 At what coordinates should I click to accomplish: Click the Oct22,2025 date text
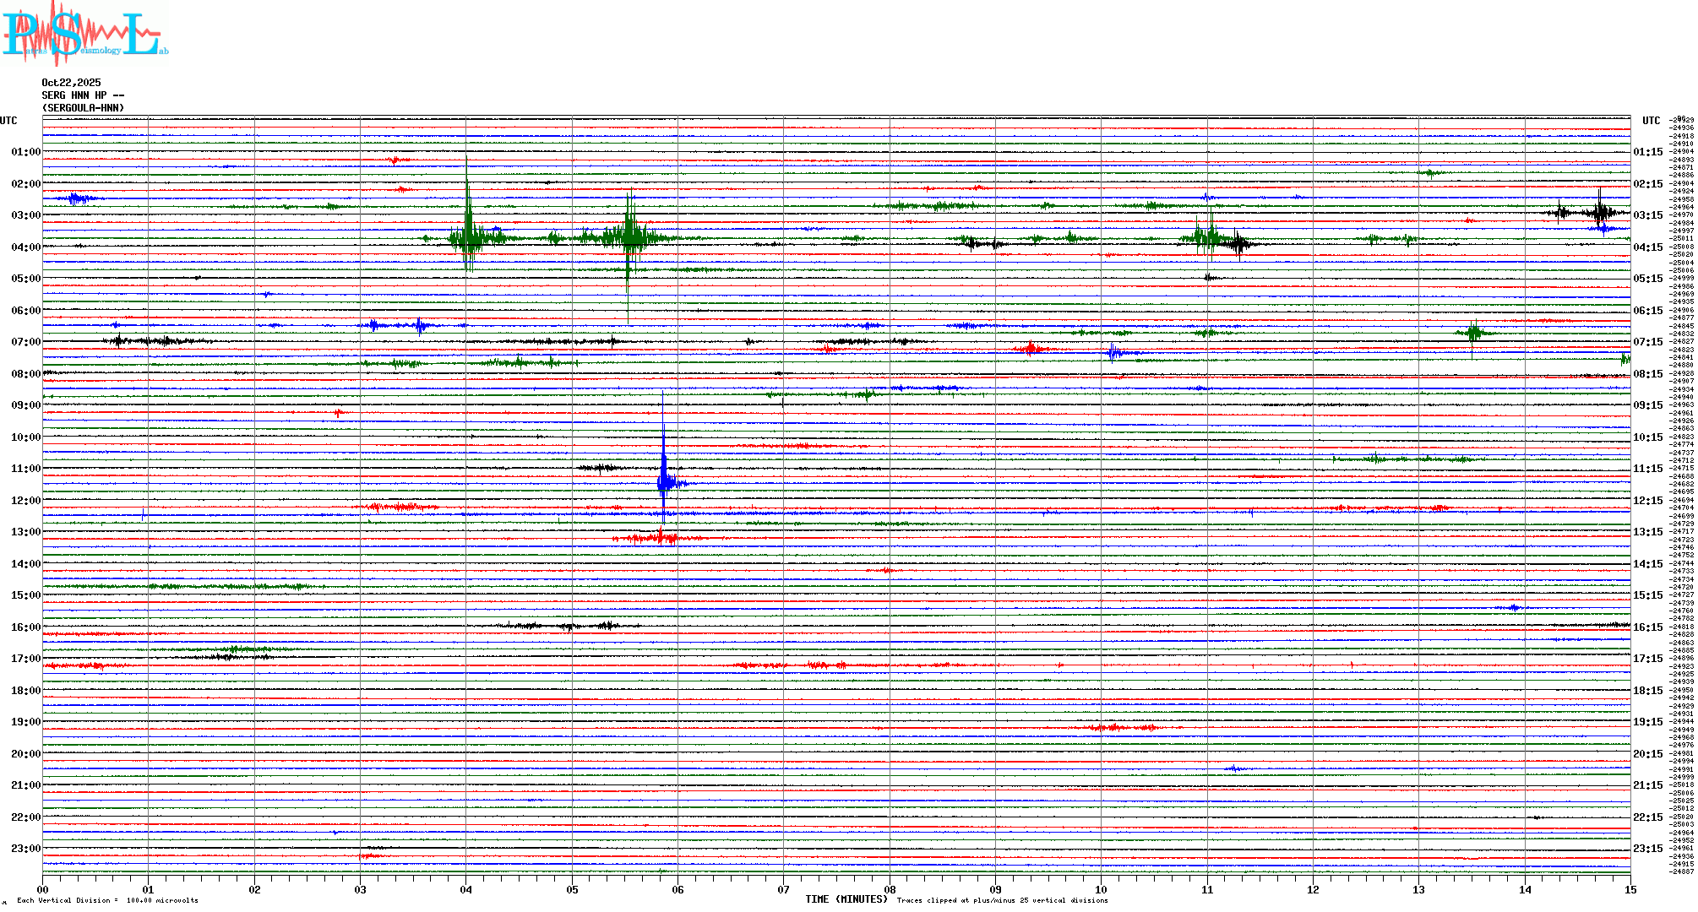click(x=71, y=83)
